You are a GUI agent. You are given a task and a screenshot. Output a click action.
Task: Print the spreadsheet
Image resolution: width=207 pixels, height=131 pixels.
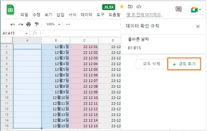click(x=28, y=24)
